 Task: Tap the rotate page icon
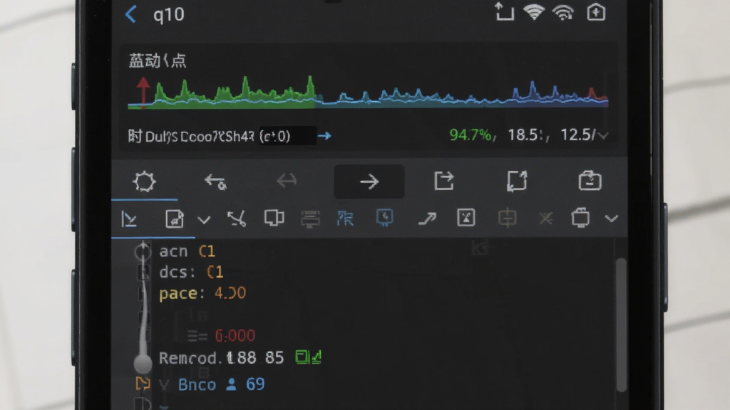517,181
